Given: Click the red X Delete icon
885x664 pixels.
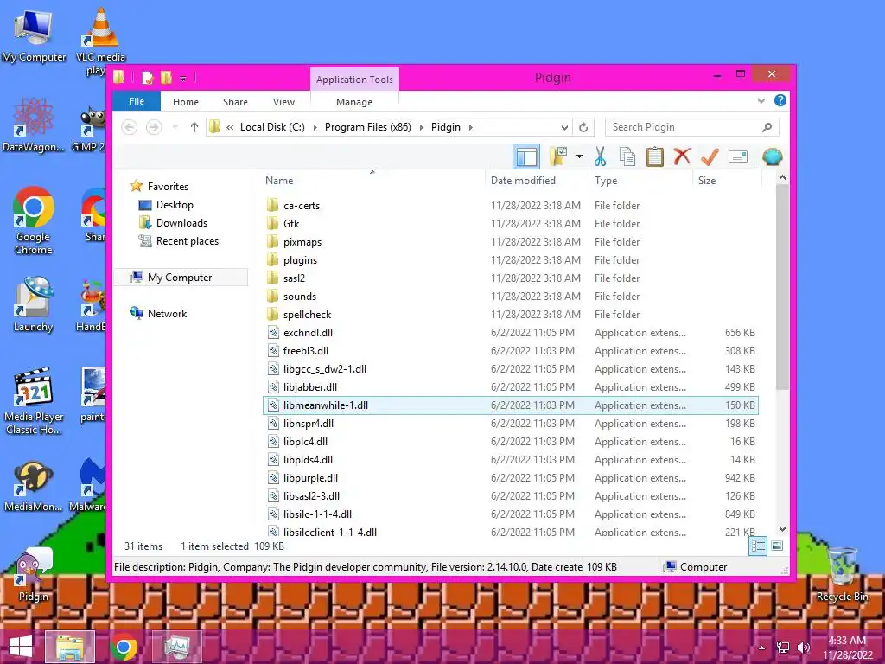Looking at the screenshot, I should tap(682, 156).
